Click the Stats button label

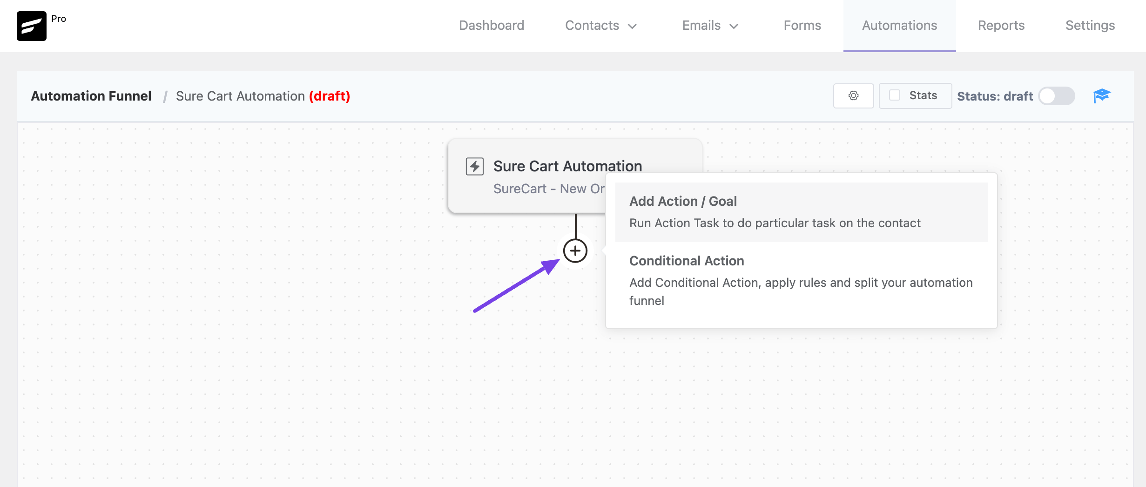click(x=924, y=95)
